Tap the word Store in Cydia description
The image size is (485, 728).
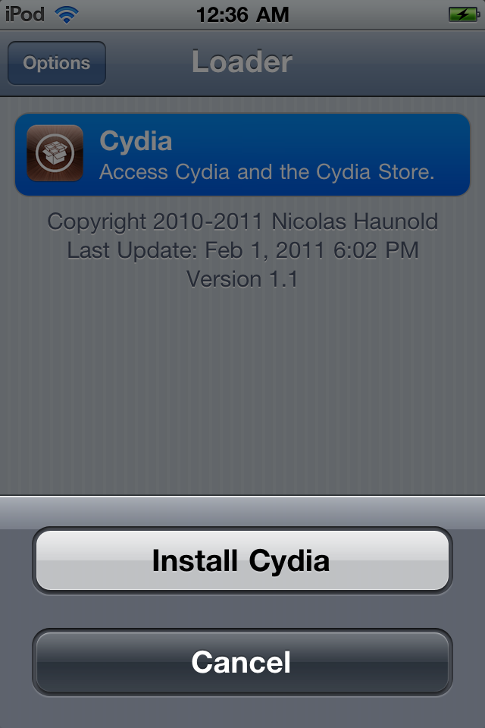406,172
